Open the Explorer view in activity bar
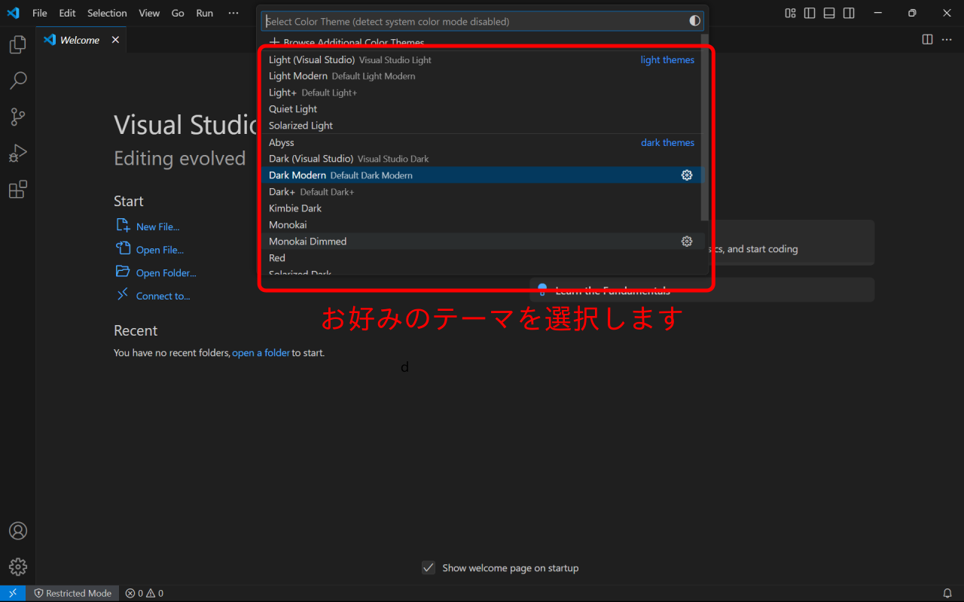 click(x=17, y=45)
